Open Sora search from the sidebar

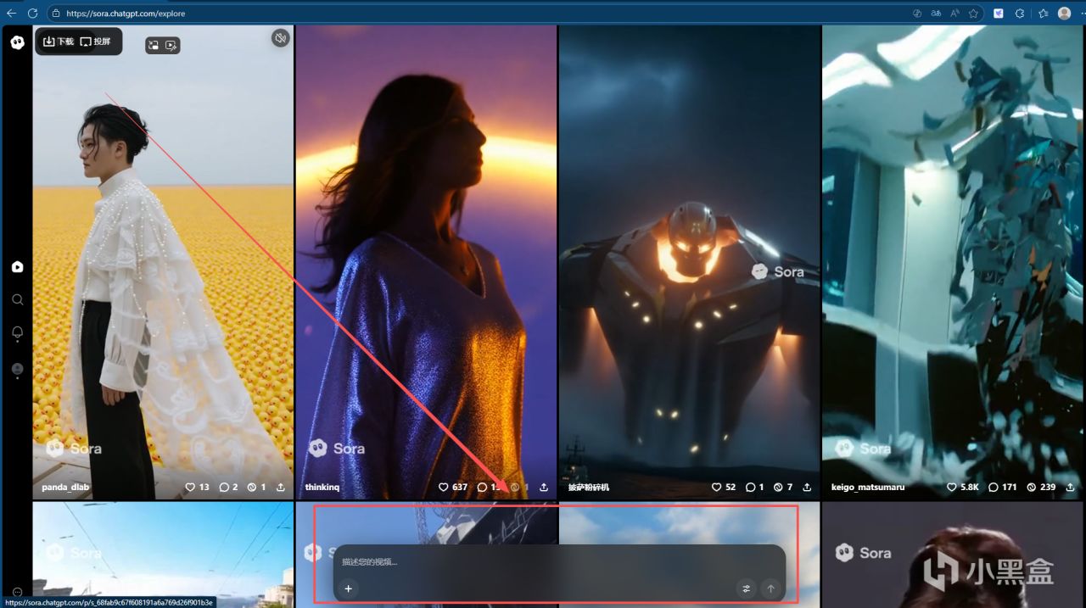pos(17,299)
